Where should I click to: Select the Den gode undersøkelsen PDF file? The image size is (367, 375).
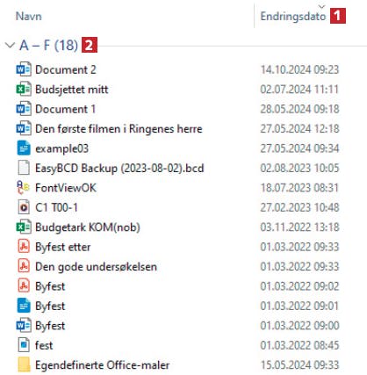(x=96, y=266)
